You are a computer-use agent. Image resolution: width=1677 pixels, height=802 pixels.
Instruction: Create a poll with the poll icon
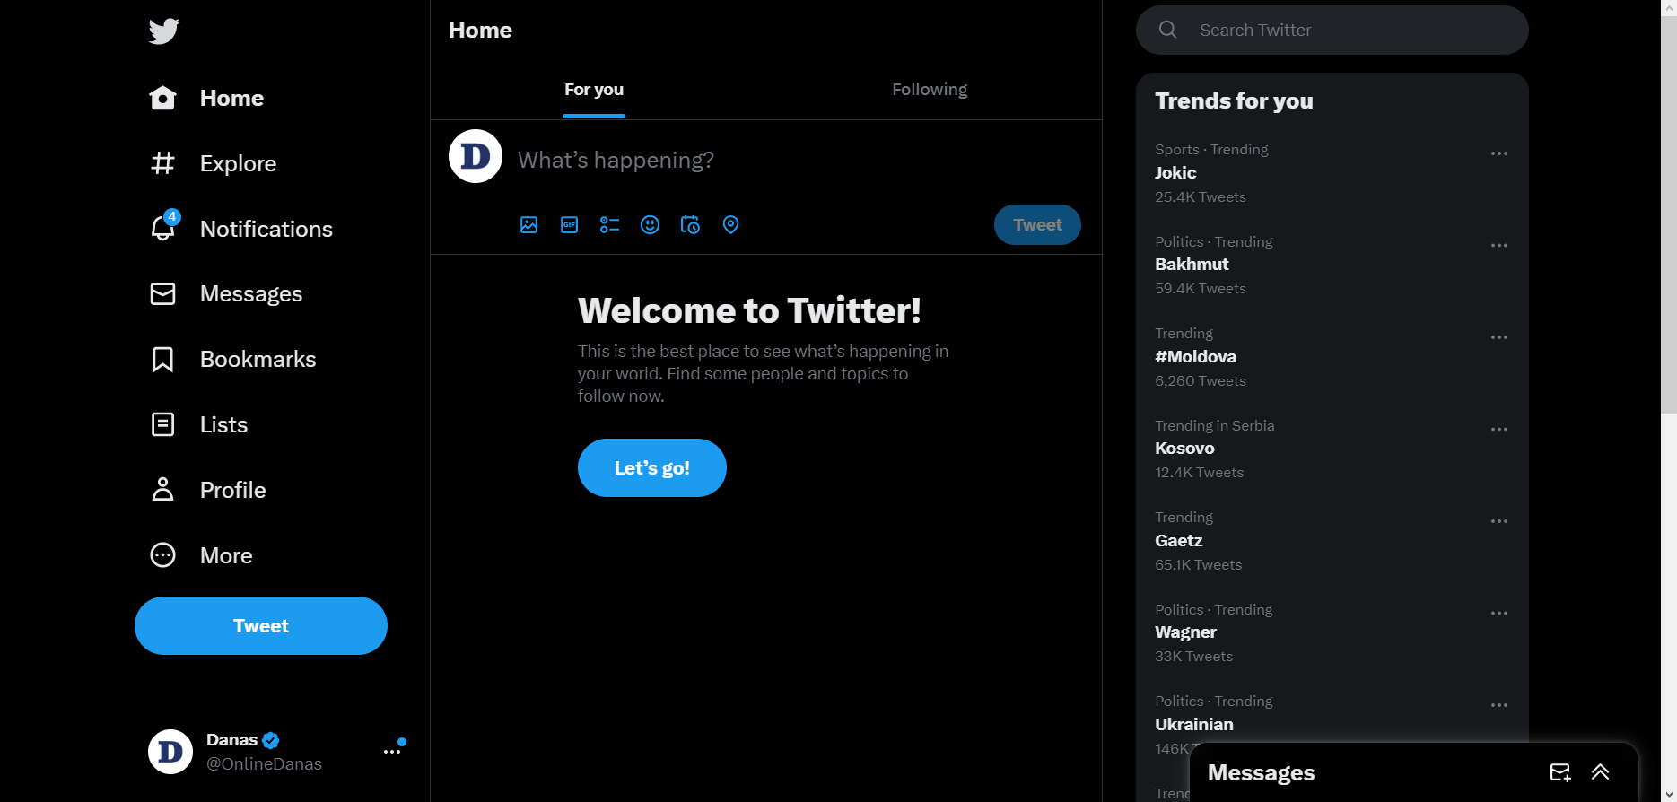click(609, 225)
